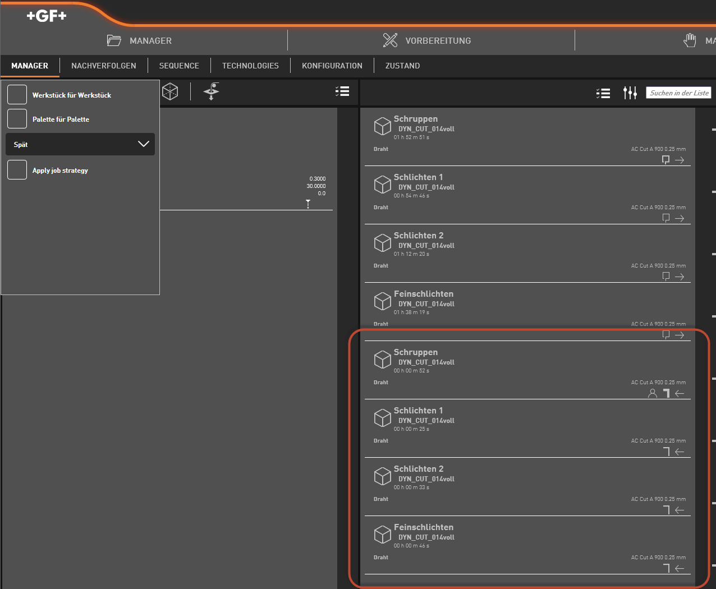The height and width of the screenshot is (589, 716).
Task: Go to the KONFIGURATION tab
Action: point(332,66)
